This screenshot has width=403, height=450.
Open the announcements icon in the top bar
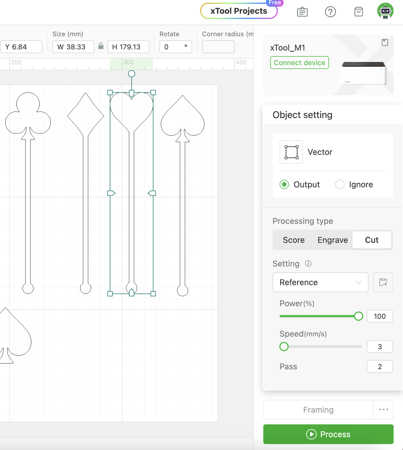[302, 12]
